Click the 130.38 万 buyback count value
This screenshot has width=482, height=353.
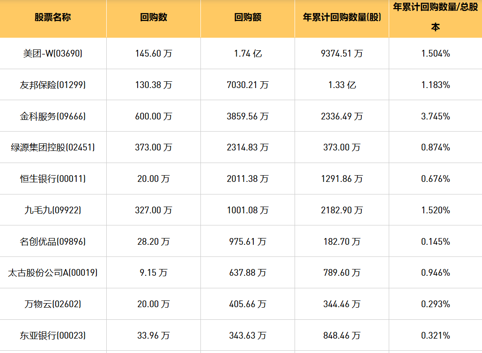(153, 85)
